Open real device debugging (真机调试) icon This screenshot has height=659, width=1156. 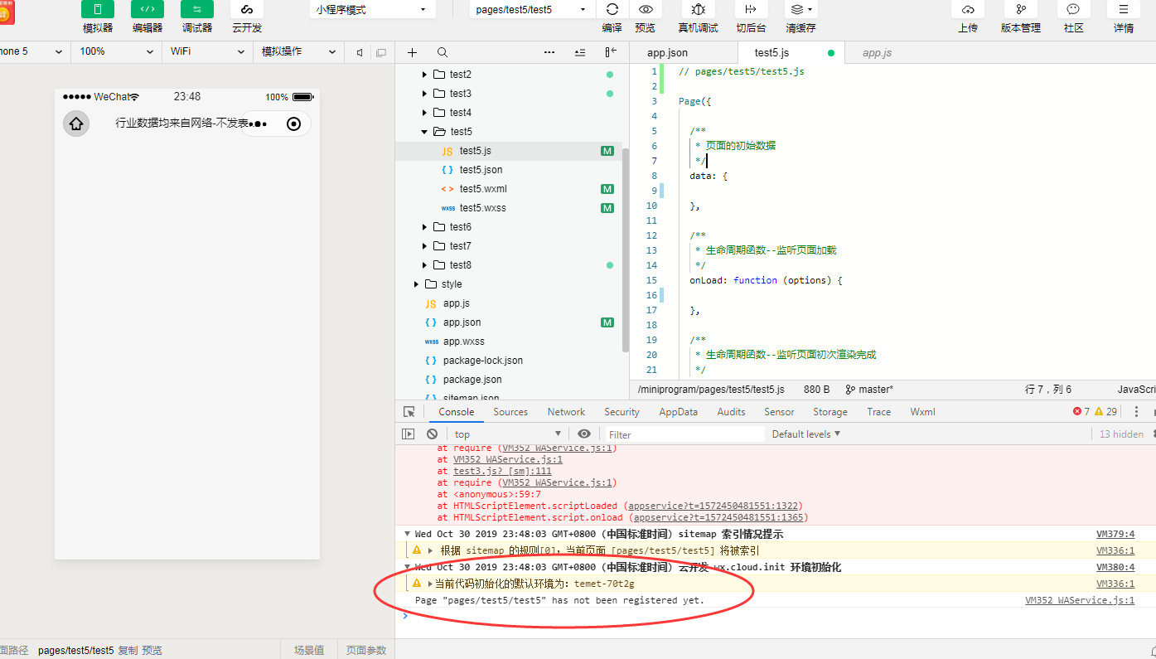(x=698, y=10)
